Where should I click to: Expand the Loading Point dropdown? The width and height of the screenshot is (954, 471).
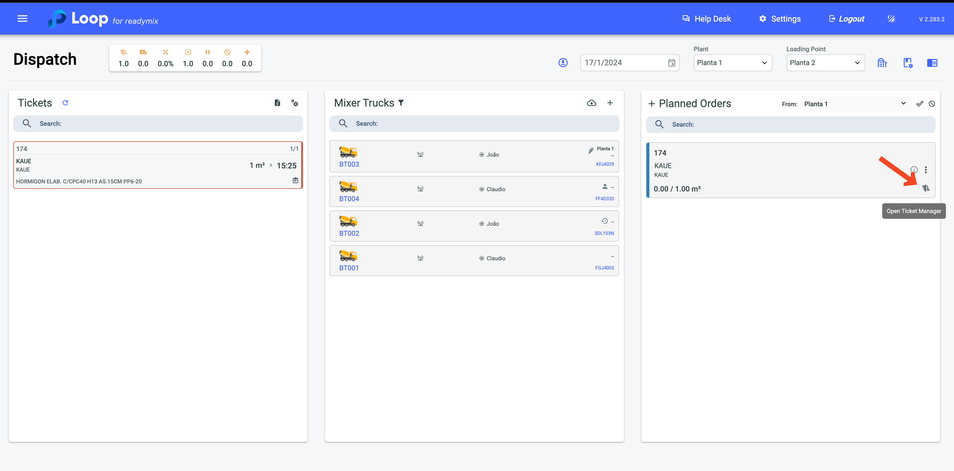click(x=825, y=63)
